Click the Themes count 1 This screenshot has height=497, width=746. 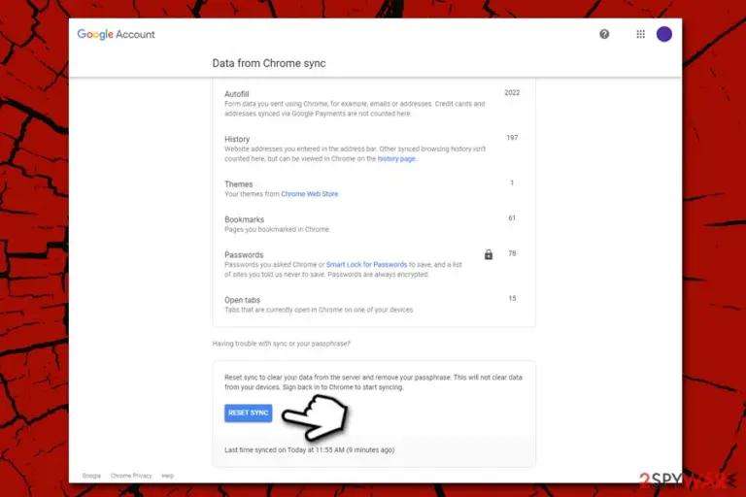coord(512,182)
